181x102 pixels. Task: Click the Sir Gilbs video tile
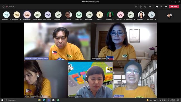click(x=57, y=41)
